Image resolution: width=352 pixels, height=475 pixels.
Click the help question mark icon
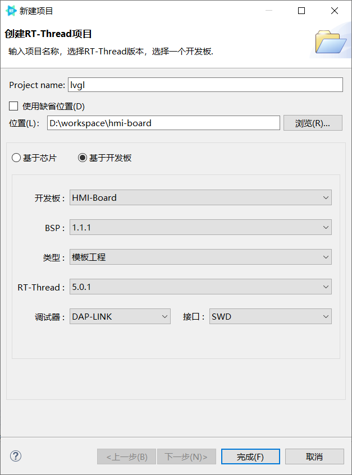coord(16,456)
